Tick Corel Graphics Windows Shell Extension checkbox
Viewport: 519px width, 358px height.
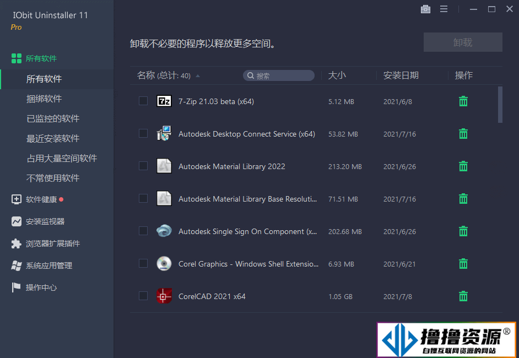tap(143, 263)
